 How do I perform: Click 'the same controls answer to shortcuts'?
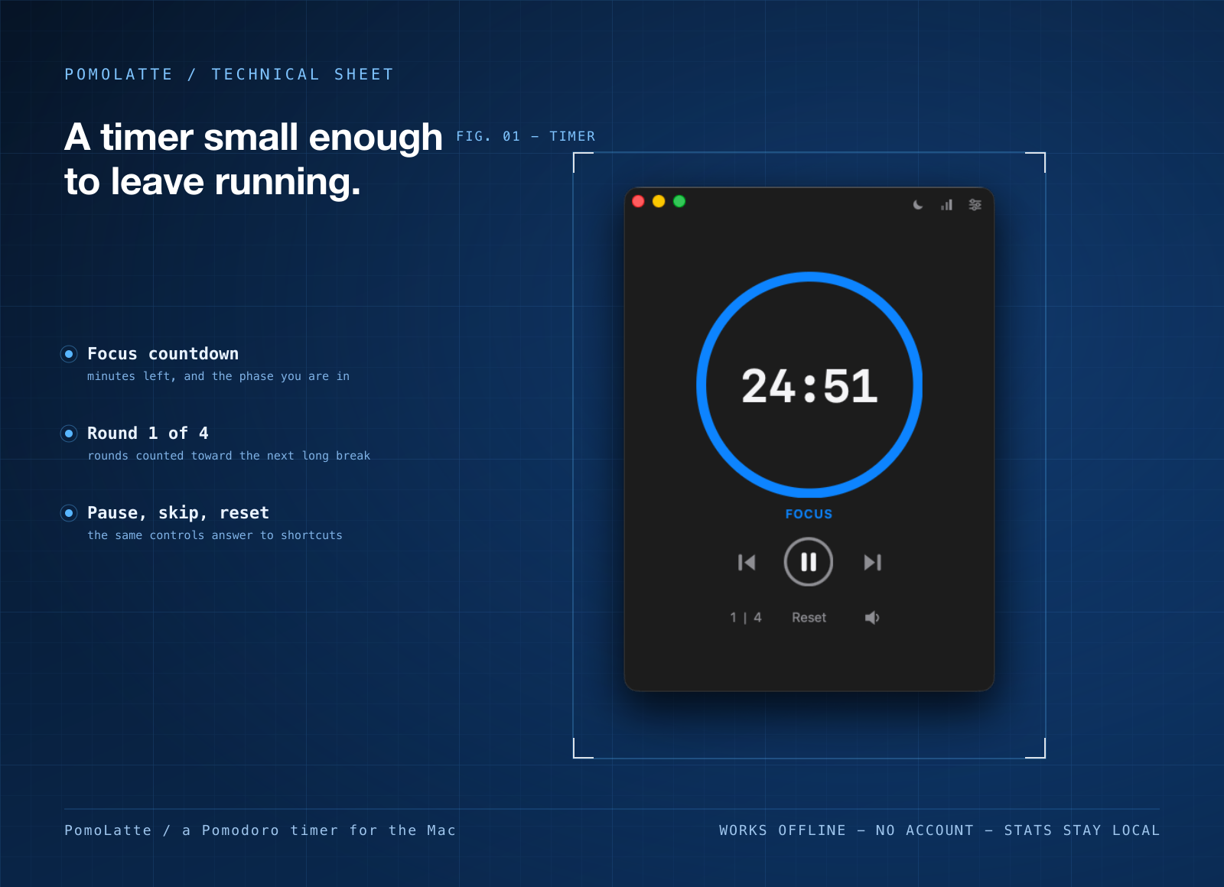click(x=215, y=535)
